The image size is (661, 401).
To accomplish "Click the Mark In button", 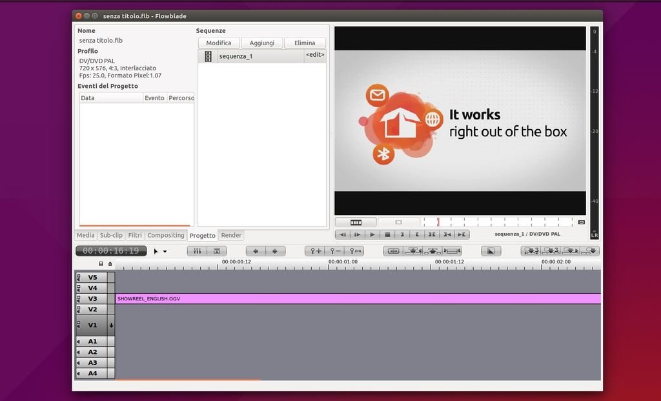I will point(402,234).
